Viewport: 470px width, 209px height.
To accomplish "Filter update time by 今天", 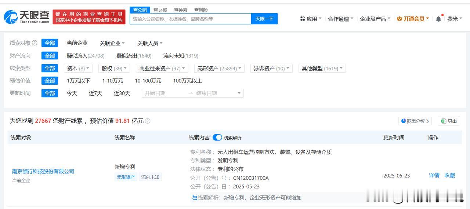I will point(72,93).
